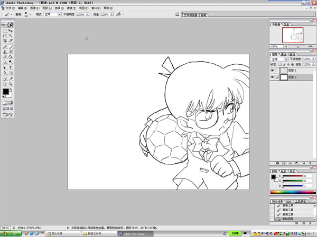
Task: Open the layer blend mode dropdown
Action: 286,59
